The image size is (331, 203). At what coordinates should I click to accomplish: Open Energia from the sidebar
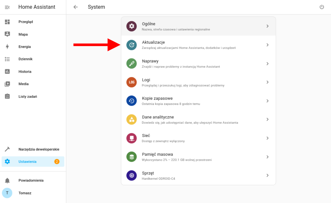pyautogui.click(x=25, y=47)
